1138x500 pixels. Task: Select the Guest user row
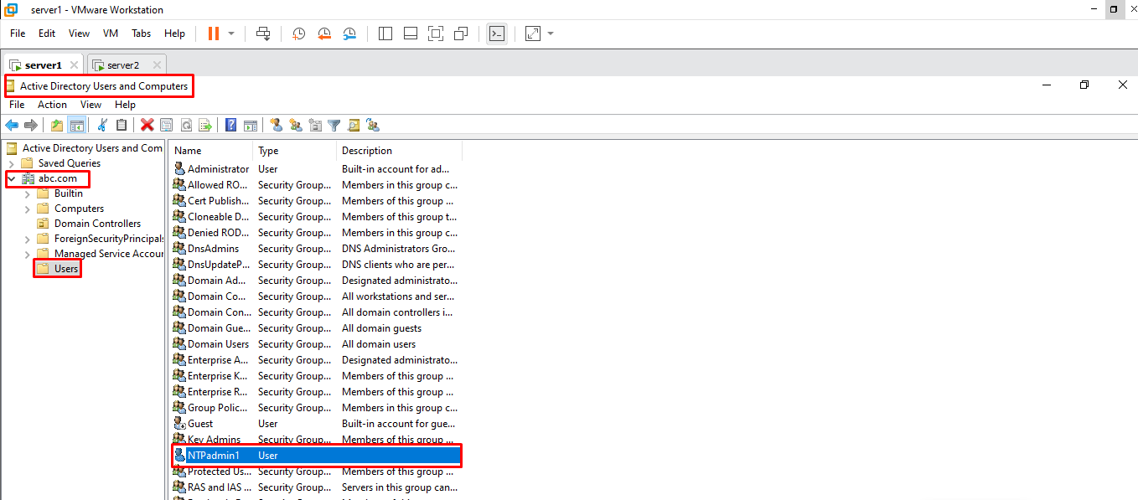(x=317, y=424)
